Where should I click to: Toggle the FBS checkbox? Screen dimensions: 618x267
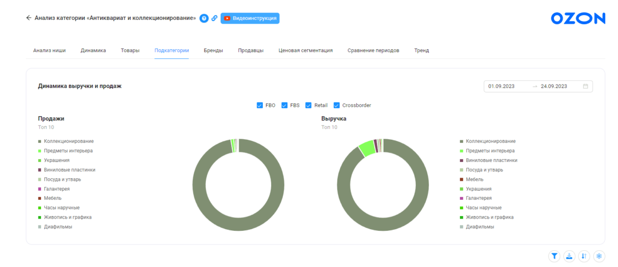coord(284,105)
